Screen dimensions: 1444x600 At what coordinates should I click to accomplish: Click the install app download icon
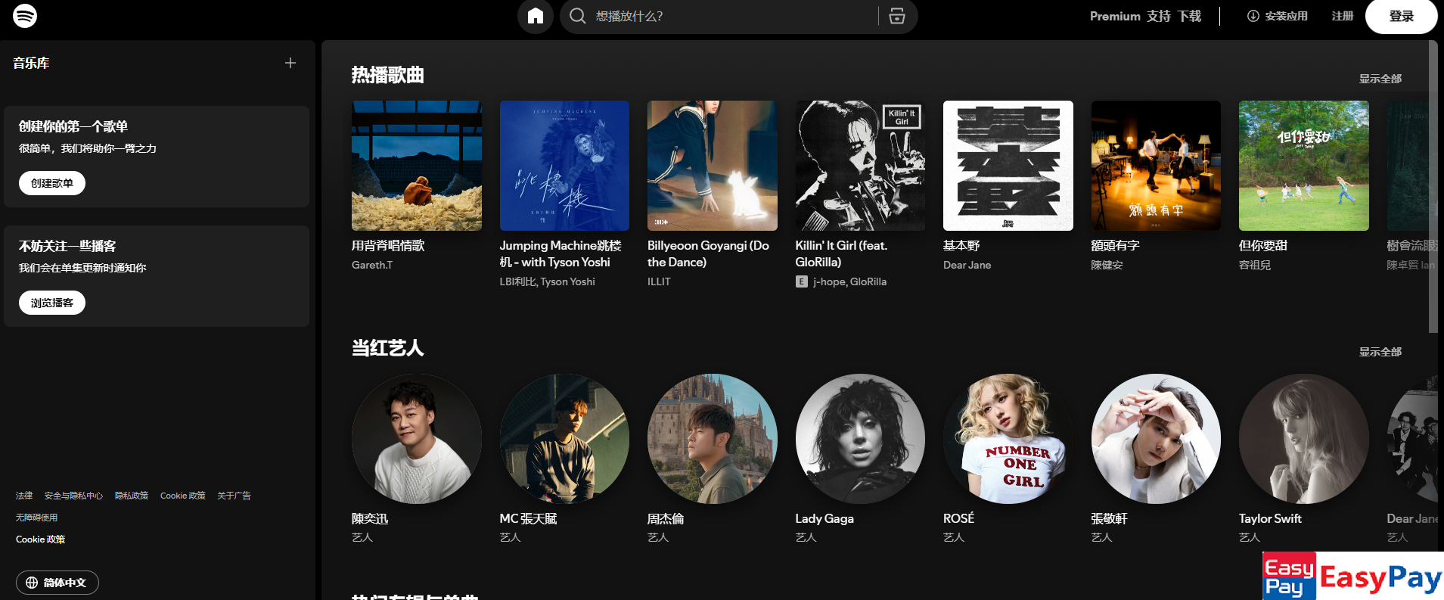(1253, 16)
